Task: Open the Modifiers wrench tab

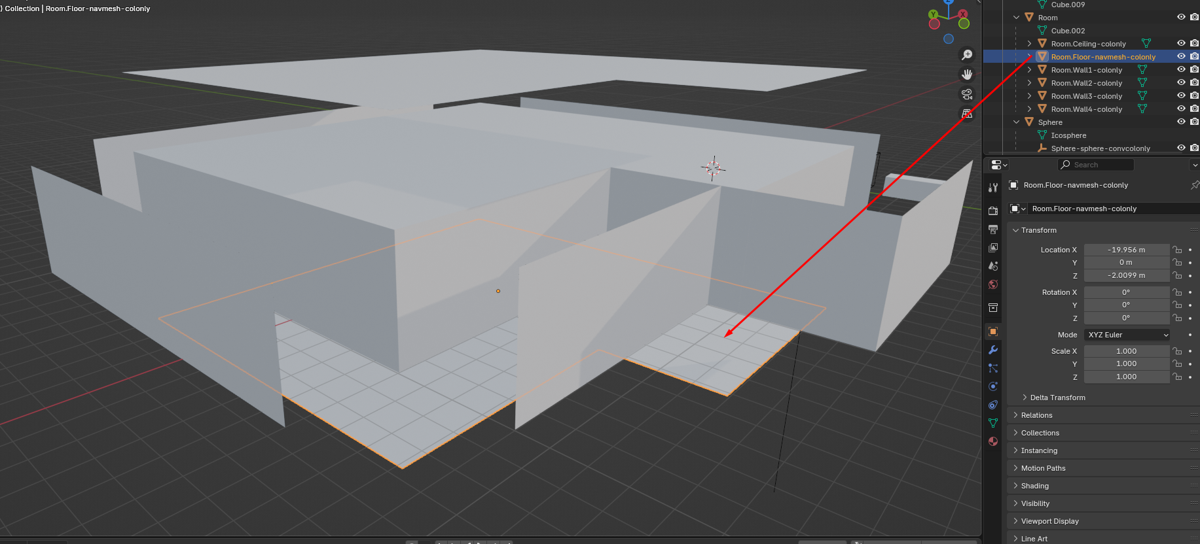Action: point(993,350)
